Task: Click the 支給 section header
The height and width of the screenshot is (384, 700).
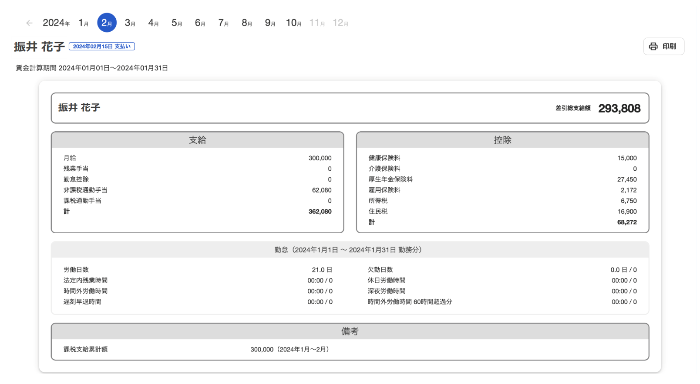Action: (198, 140)
